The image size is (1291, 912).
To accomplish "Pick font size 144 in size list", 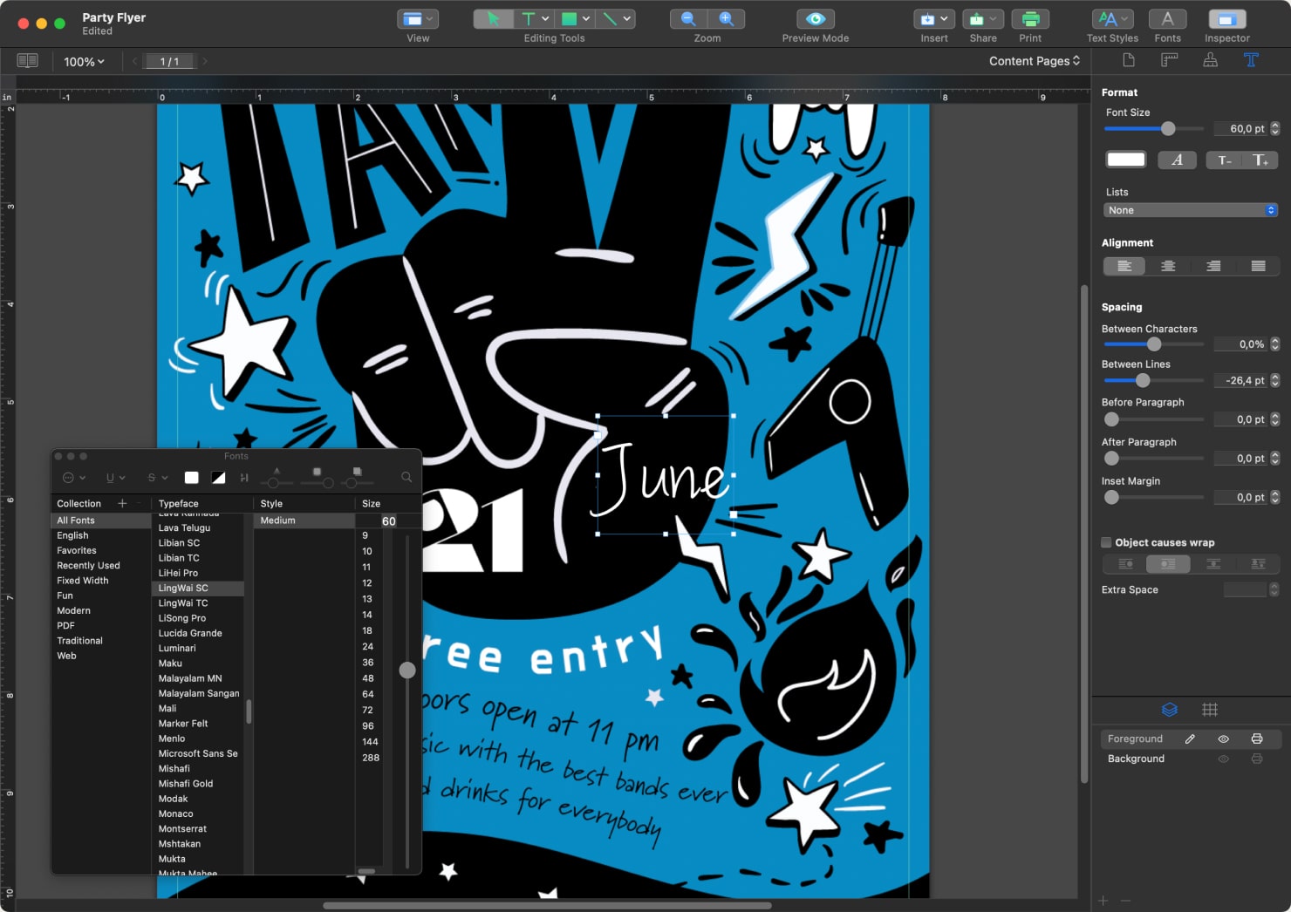I will [x=370, y=742].
